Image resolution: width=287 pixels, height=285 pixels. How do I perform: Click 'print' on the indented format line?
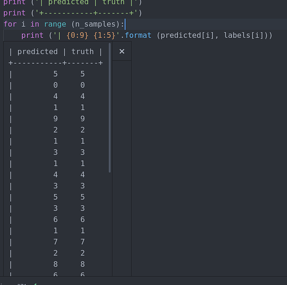33,35
